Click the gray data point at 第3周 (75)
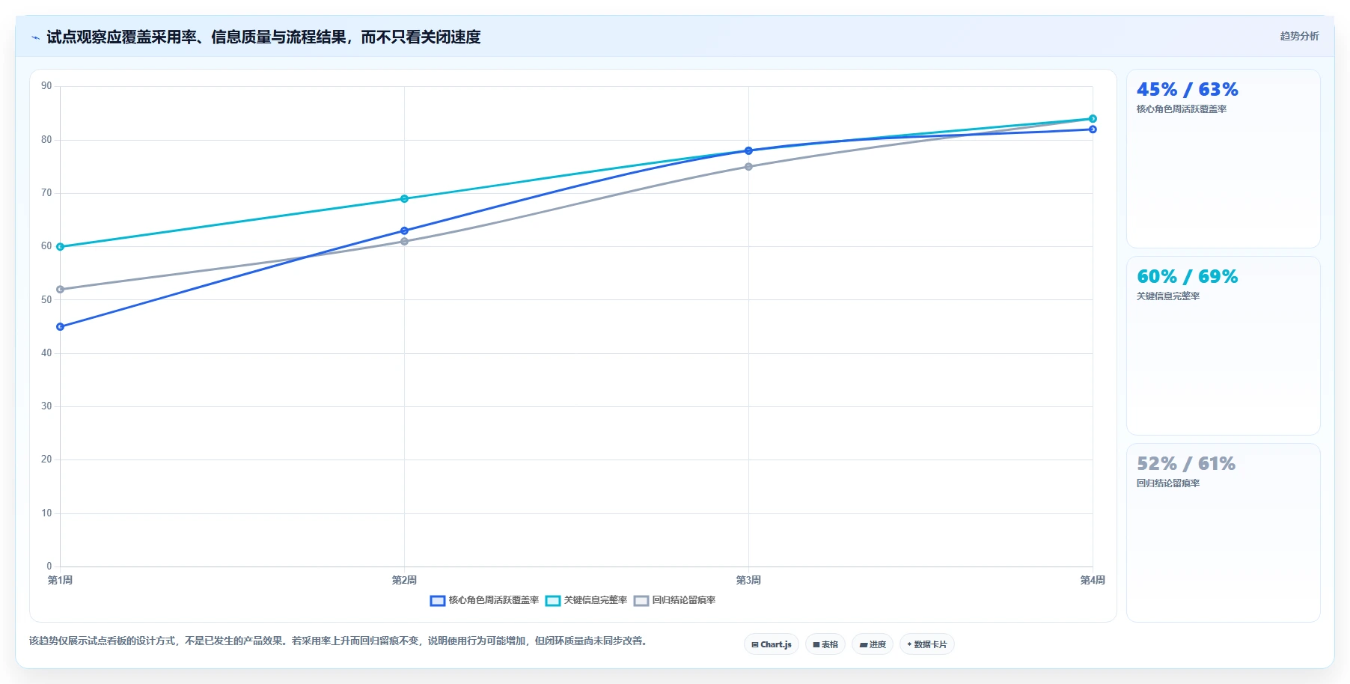This screenshot has height=684, width=1350. (748, 167)
